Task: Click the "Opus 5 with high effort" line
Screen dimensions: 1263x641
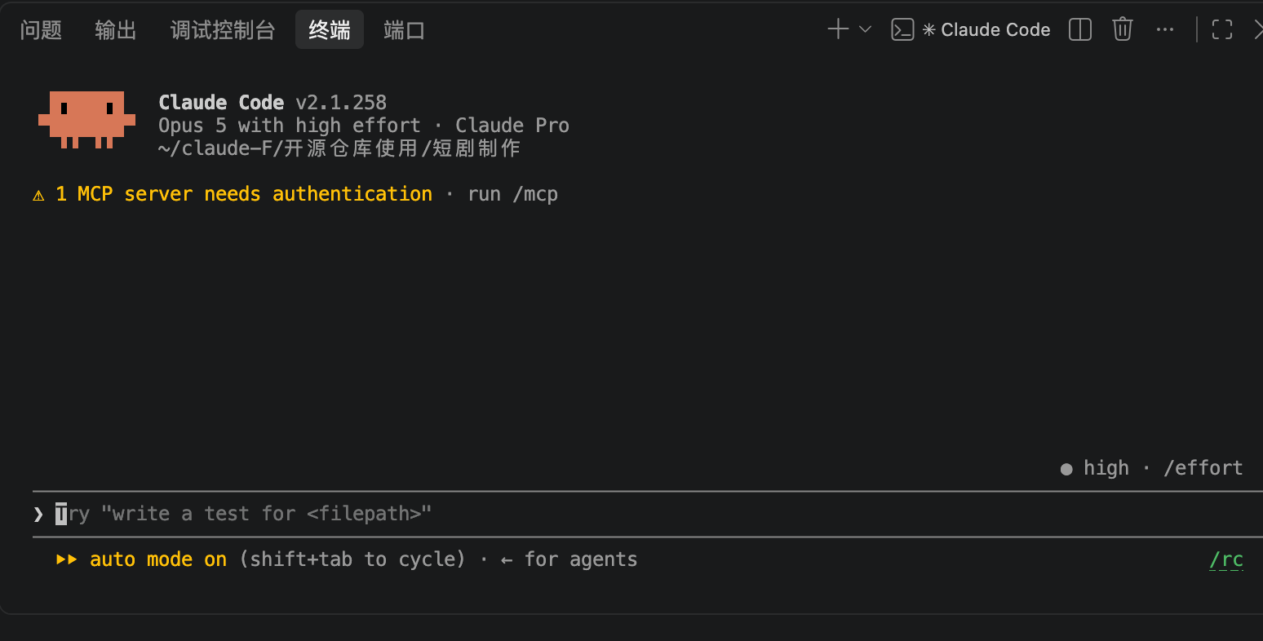Action: pyautogui.click(x=290, y=125)
